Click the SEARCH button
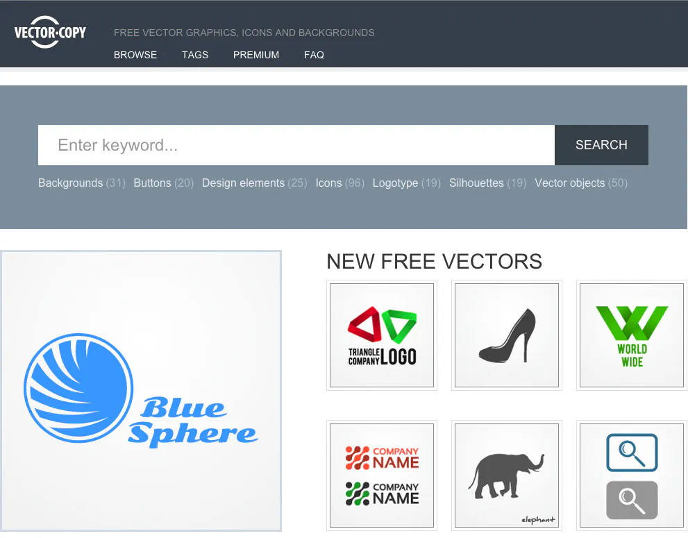Image resolution: width=688 pixels, height=538 pixels. [x=601, y=145]
